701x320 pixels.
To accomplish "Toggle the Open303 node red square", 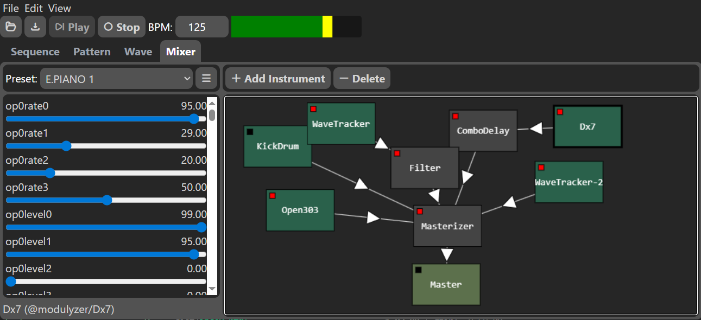I will click(273, 196).
